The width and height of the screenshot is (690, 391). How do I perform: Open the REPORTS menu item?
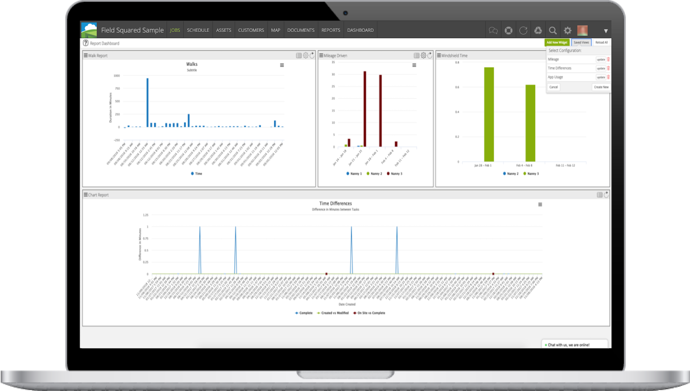[x=331, y=30]
